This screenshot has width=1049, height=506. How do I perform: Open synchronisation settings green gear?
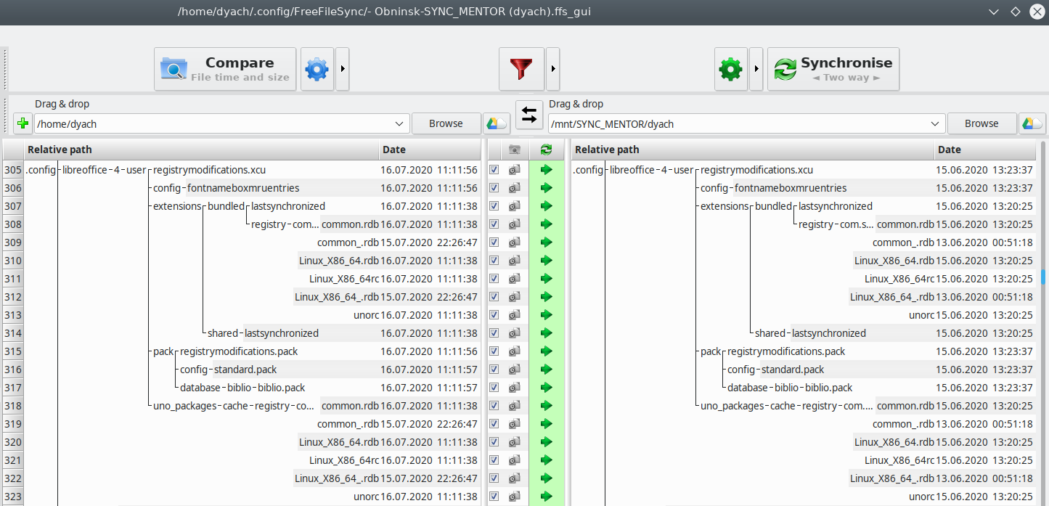point(730,70)
